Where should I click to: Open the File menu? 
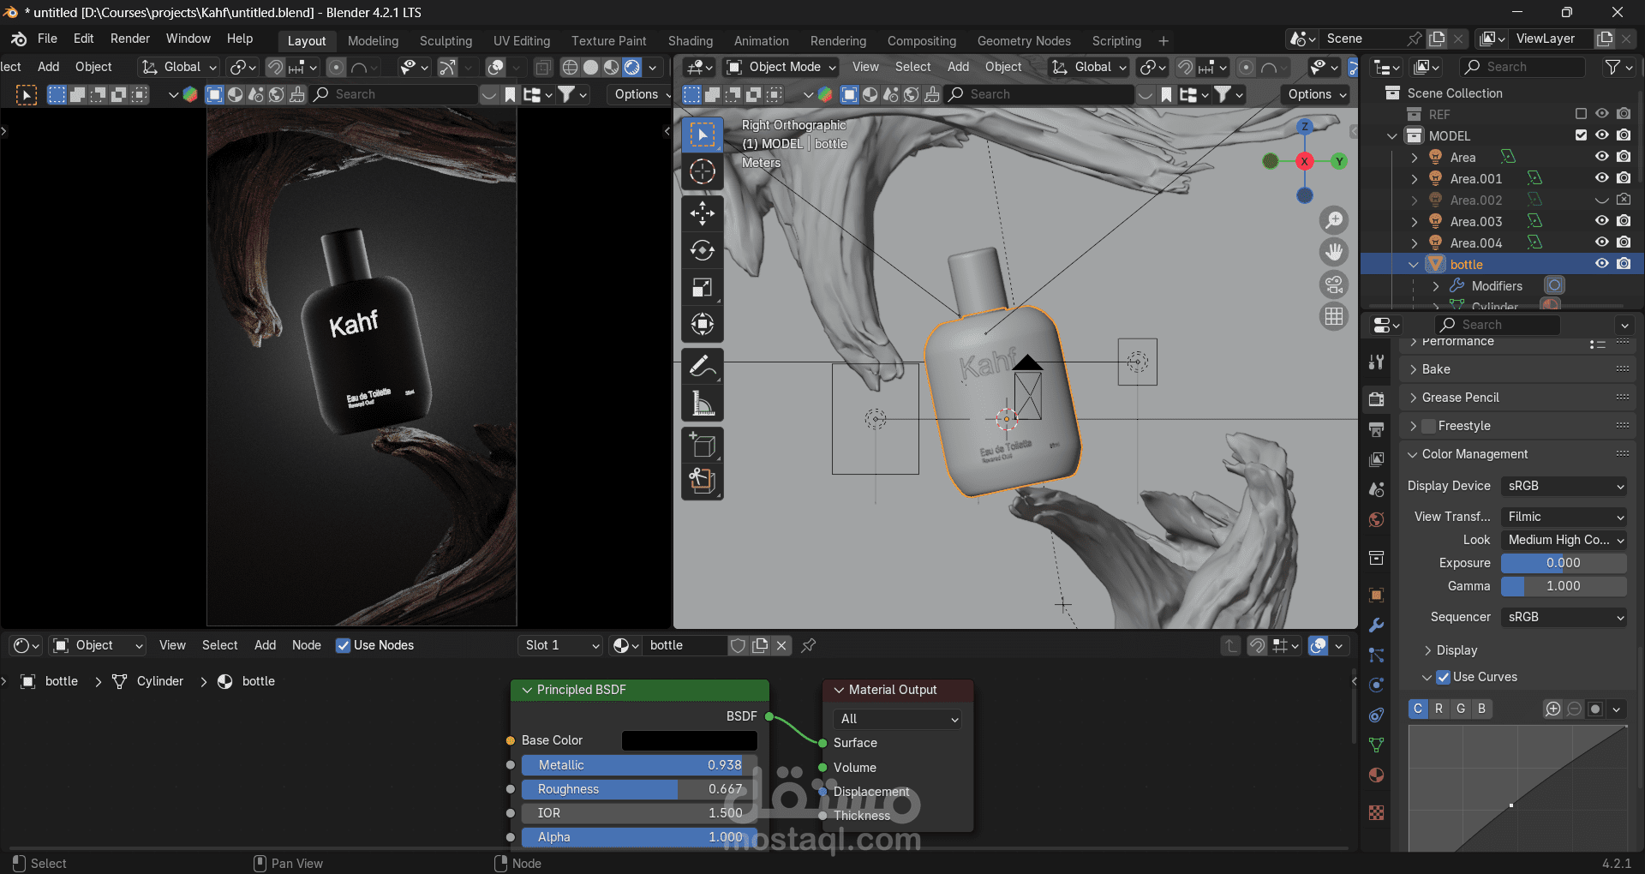click(x=47, y=39)
